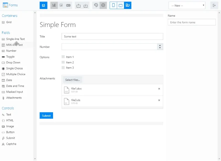Open the theme palette icon

tap(96, 5)
